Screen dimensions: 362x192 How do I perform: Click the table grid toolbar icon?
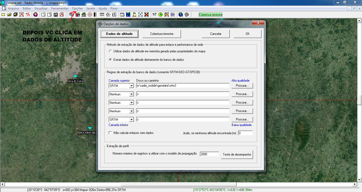tap(122, 15)
